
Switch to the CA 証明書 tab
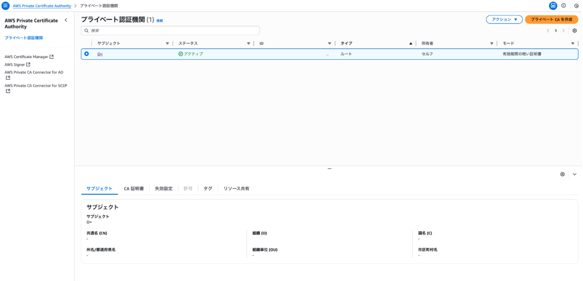[x=133, y=189]
